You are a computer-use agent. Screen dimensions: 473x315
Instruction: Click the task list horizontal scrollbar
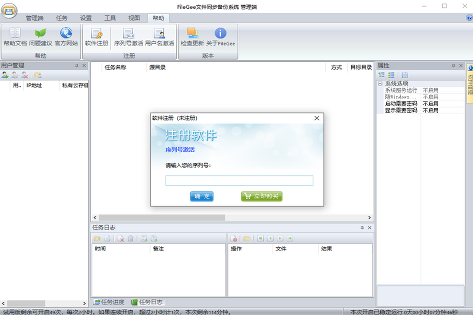pos(162,218)
